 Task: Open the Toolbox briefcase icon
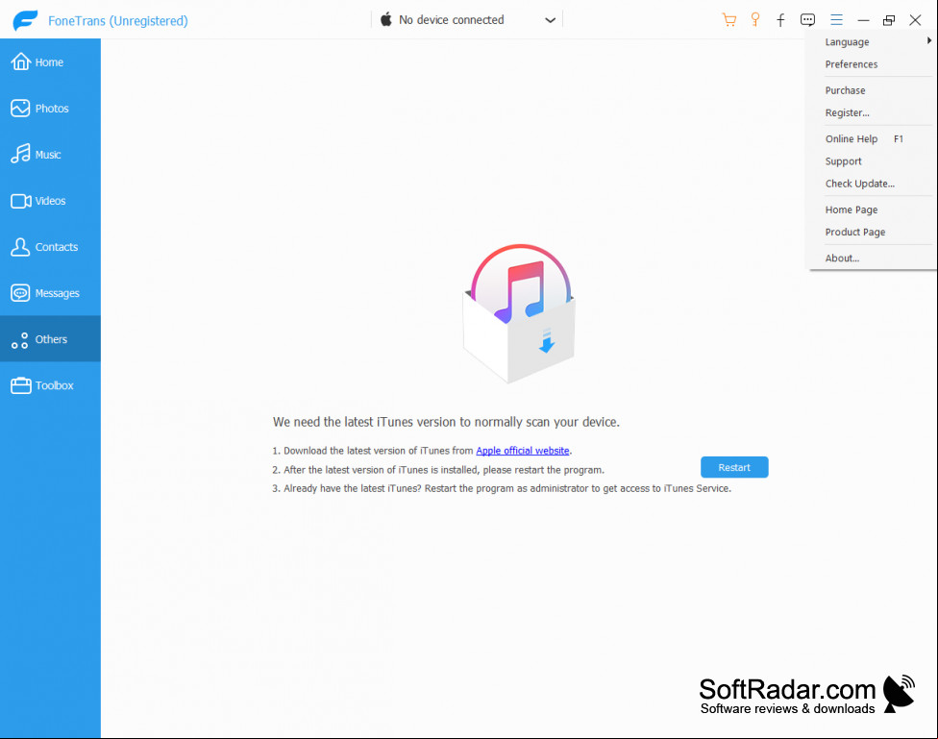(21, 385)
